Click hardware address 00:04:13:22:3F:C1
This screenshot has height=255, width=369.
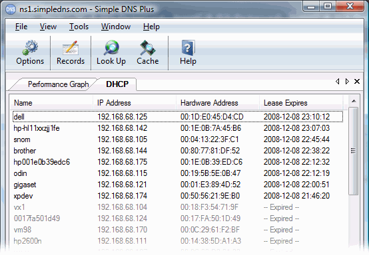click(x=209, y=139)
